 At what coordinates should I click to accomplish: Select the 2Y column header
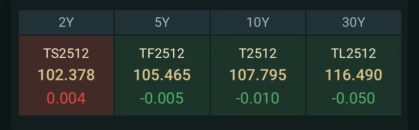(66, 23)
